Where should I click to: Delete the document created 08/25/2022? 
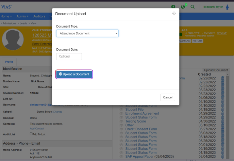pyautogui.click(x=222, y=141)
